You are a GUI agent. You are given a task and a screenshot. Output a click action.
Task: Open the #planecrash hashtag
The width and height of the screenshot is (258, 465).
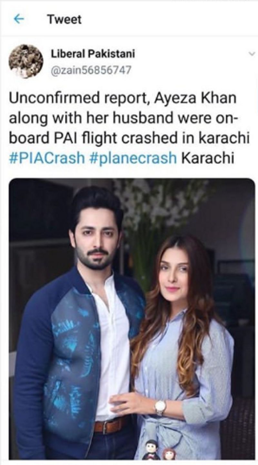133,158
